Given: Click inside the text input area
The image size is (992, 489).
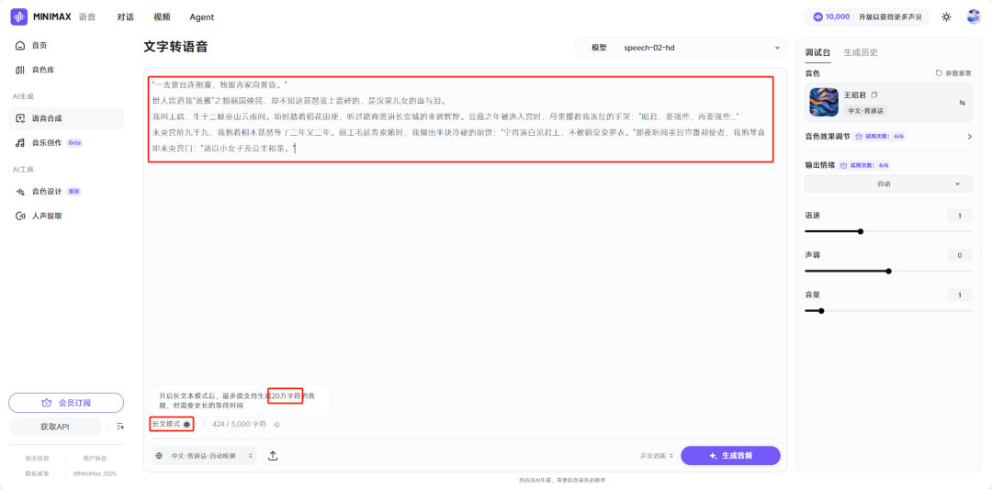Looking at the screenshot, I should pyautogui.click(x=459, y=257).
